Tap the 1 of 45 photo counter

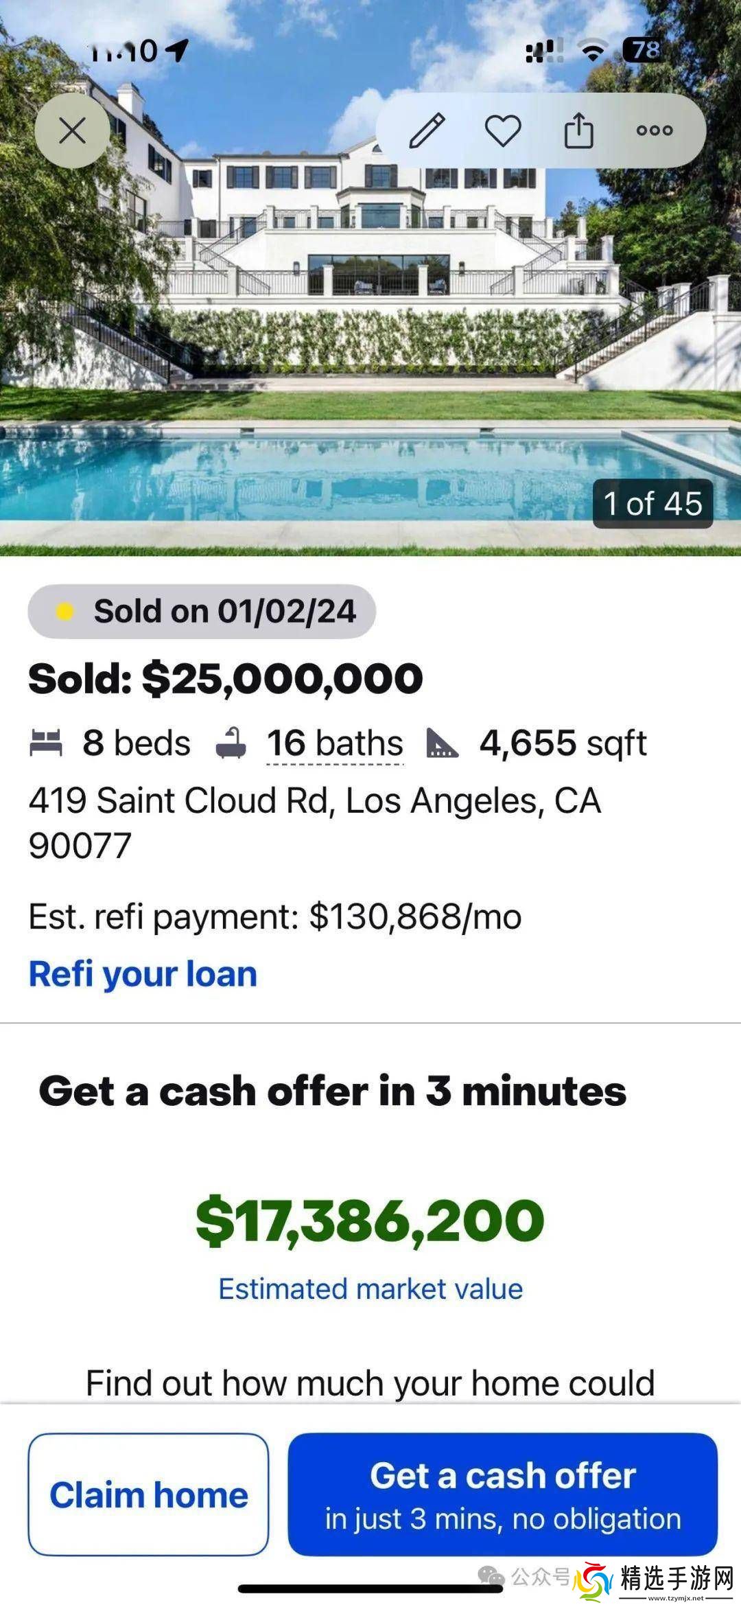click(652, 503)
